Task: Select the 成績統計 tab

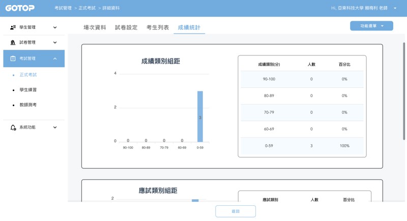Action: [x=189, y=27]
